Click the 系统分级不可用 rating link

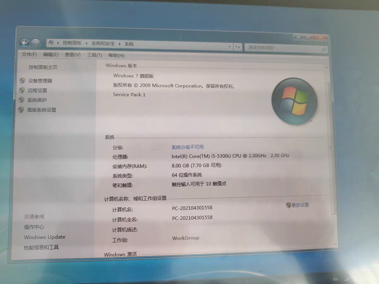coord(188,147)
